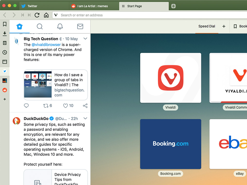Go forward to next page
The image size is (247, 185).
14,15
